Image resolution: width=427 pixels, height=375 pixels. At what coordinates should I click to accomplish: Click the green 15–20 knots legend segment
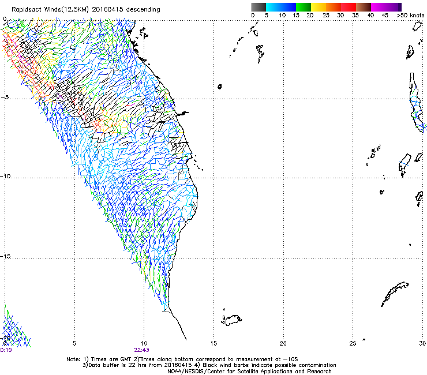(304, 7)
